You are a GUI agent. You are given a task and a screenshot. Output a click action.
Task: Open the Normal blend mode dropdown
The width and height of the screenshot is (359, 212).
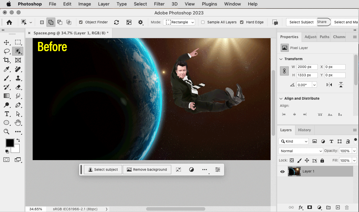[301, 151]
